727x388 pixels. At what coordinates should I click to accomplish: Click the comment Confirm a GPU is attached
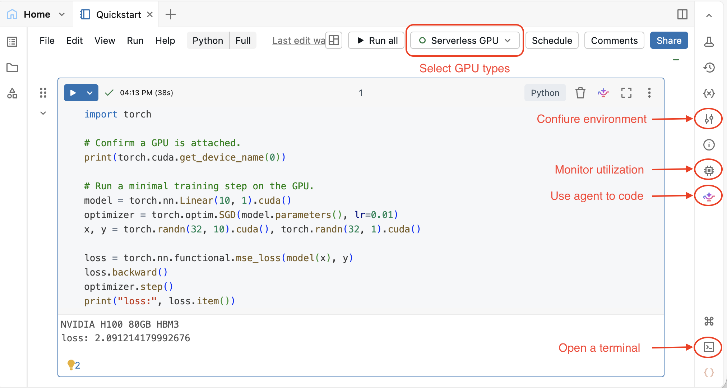tap(162, 143)
